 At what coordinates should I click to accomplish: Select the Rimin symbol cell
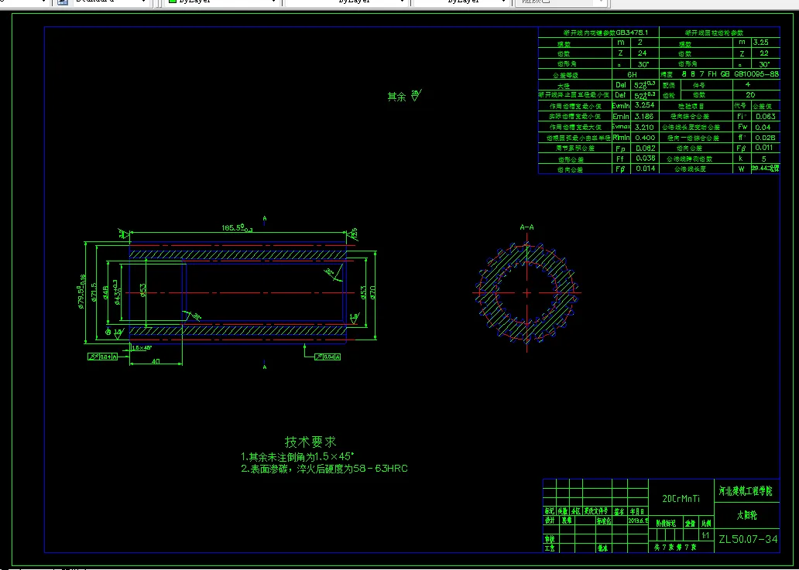coord(621,138)
